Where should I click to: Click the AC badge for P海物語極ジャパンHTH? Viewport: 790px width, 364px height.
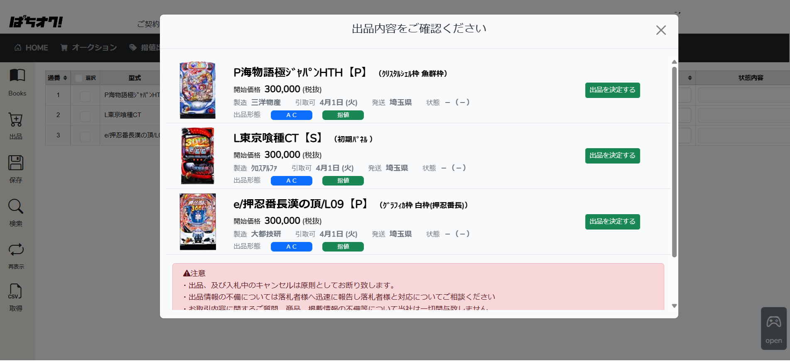291,115
